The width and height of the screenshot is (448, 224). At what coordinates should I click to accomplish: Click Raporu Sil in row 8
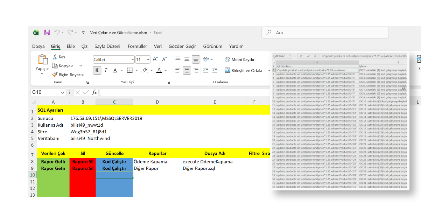83,162
